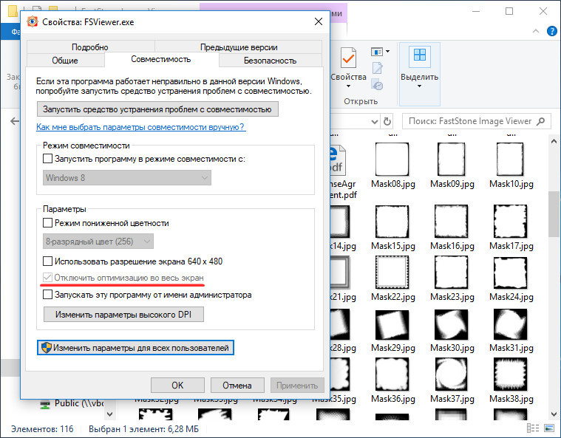Switch Explorer to details view icon

click(533, 428)
